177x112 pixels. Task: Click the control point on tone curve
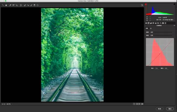(160, 54)
